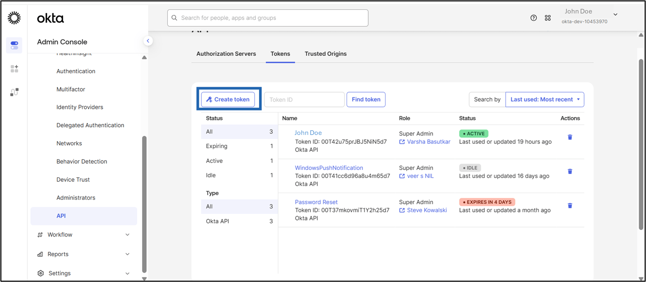Delete the Password Reset token
The width and height of the screenshot is (646, 282).
point(570,206)
